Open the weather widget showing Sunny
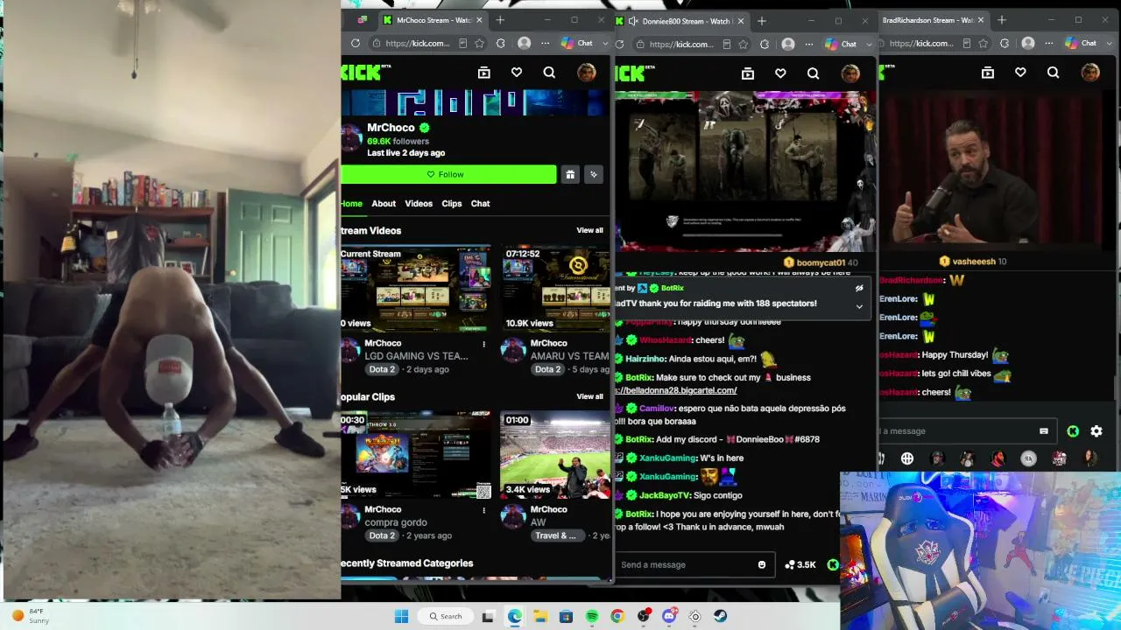The image size is (1121, 630). pyautogui.click(x=30, y=616)
